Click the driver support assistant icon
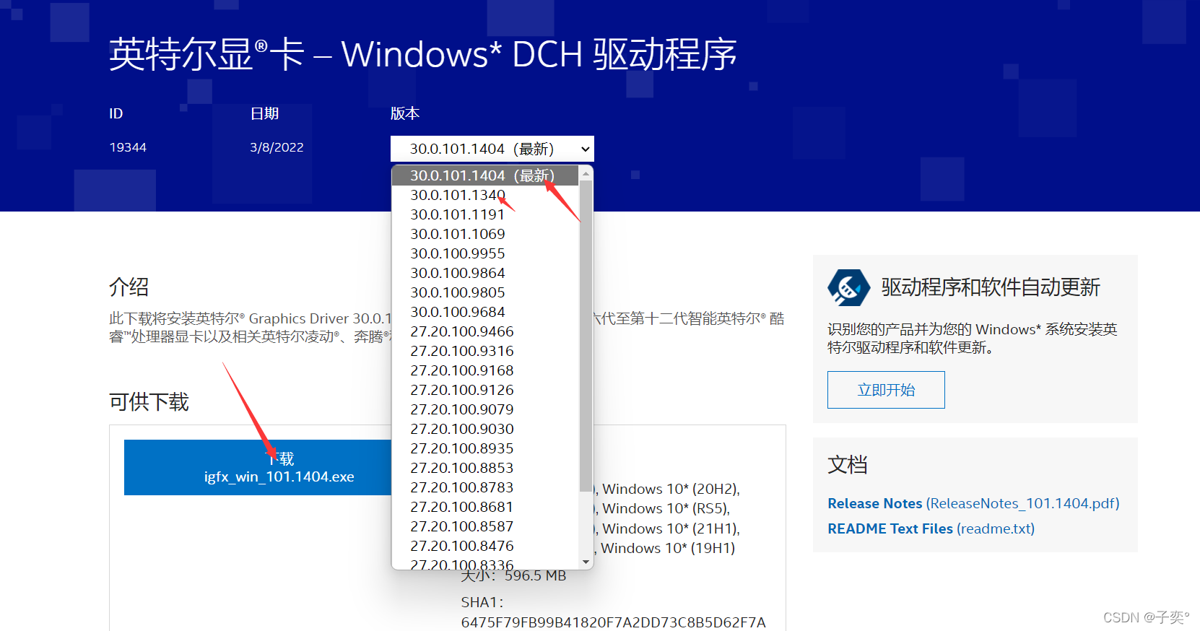 [848, 288]
